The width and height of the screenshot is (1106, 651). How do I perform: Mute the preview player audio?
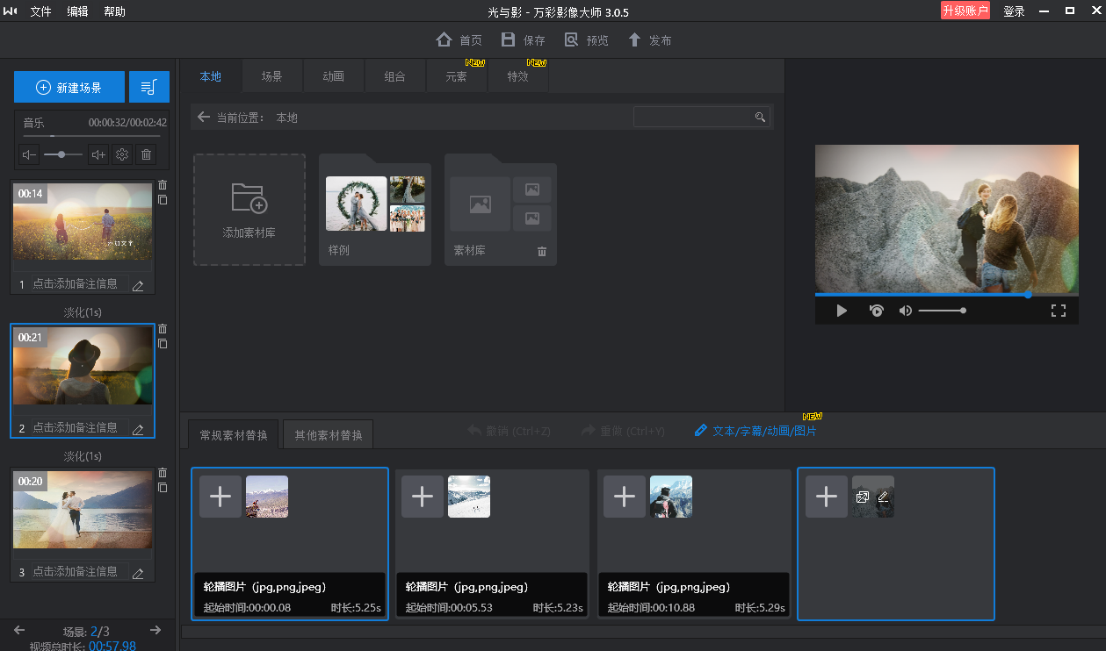coord(905,311)
